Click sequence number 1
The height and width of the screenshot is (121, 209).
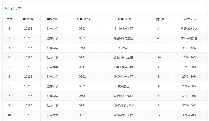tap(9, 29)
